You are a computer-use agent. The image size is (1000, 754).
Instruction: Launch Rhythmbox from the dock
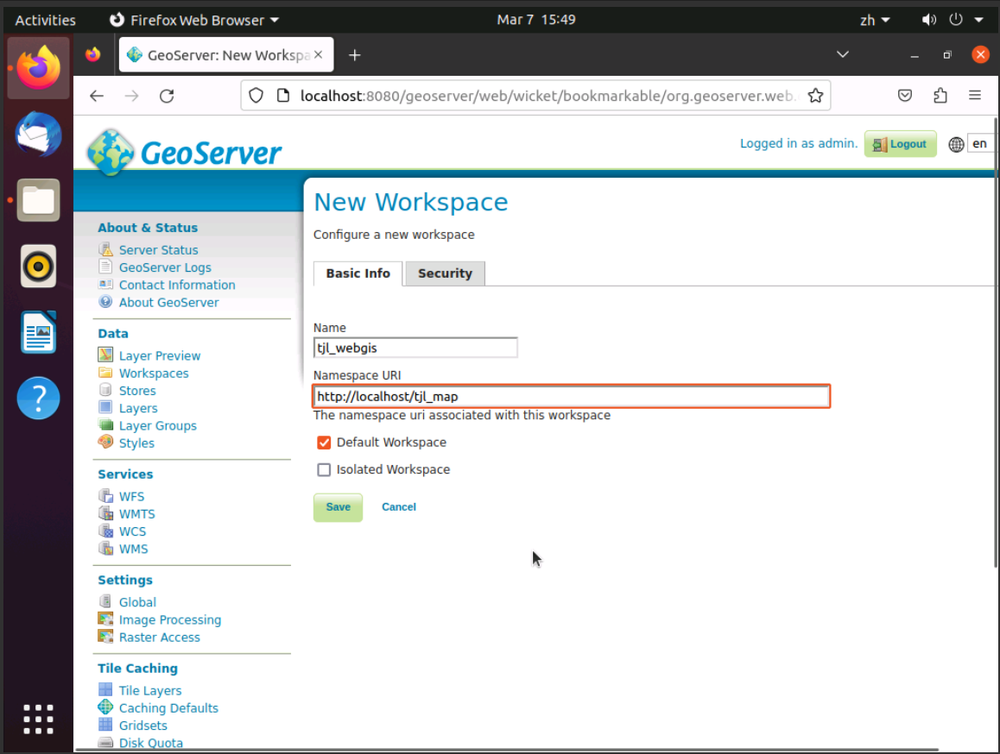pos(38,266)
